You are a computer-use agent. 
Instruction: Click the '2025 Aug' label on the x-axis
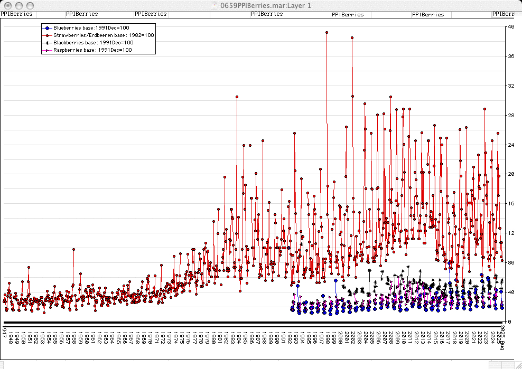pyautogui.click(x=502, y=336)
